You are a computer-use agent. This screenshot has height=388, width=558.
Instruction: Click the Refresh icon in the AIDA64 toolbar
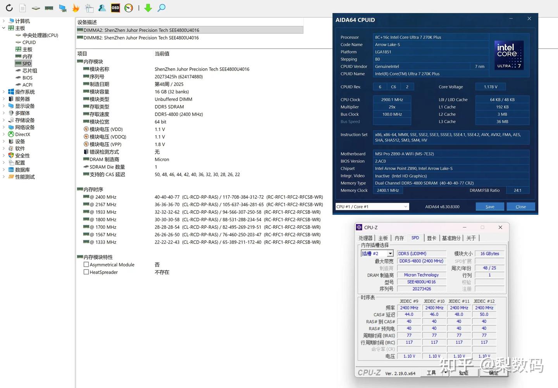click(9, 8)
